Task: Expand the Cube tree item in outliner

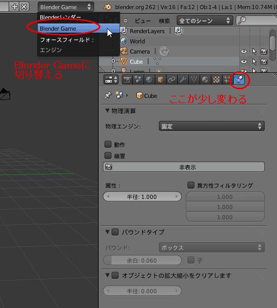Action: 113,61
